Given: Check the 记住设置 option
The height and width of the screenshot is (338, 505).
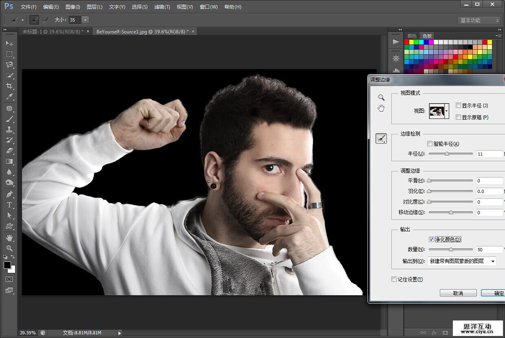Looking at the screenshot, I should tap(394, 279).
